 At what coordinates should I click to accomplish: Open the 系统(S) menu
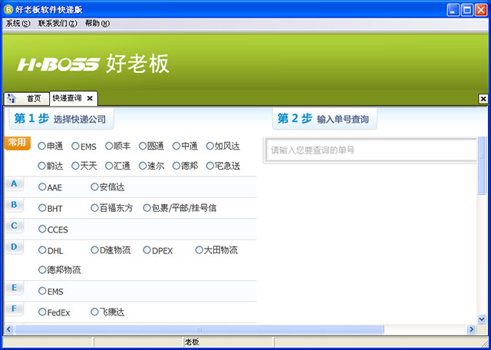point(18,24)
